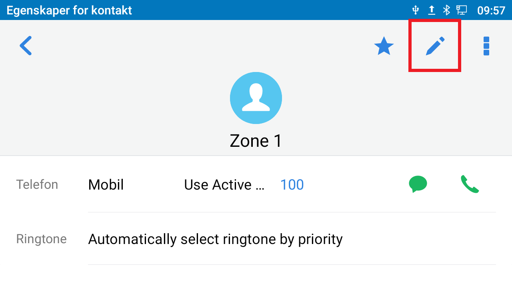
Task: Tap the "Egenskaper for kontakt" title
Action: click(x=69, y=10)
